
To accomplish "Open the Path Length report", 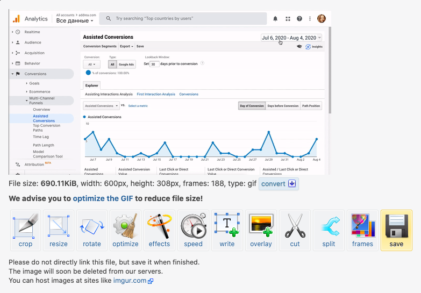I will tap(44, 145).
